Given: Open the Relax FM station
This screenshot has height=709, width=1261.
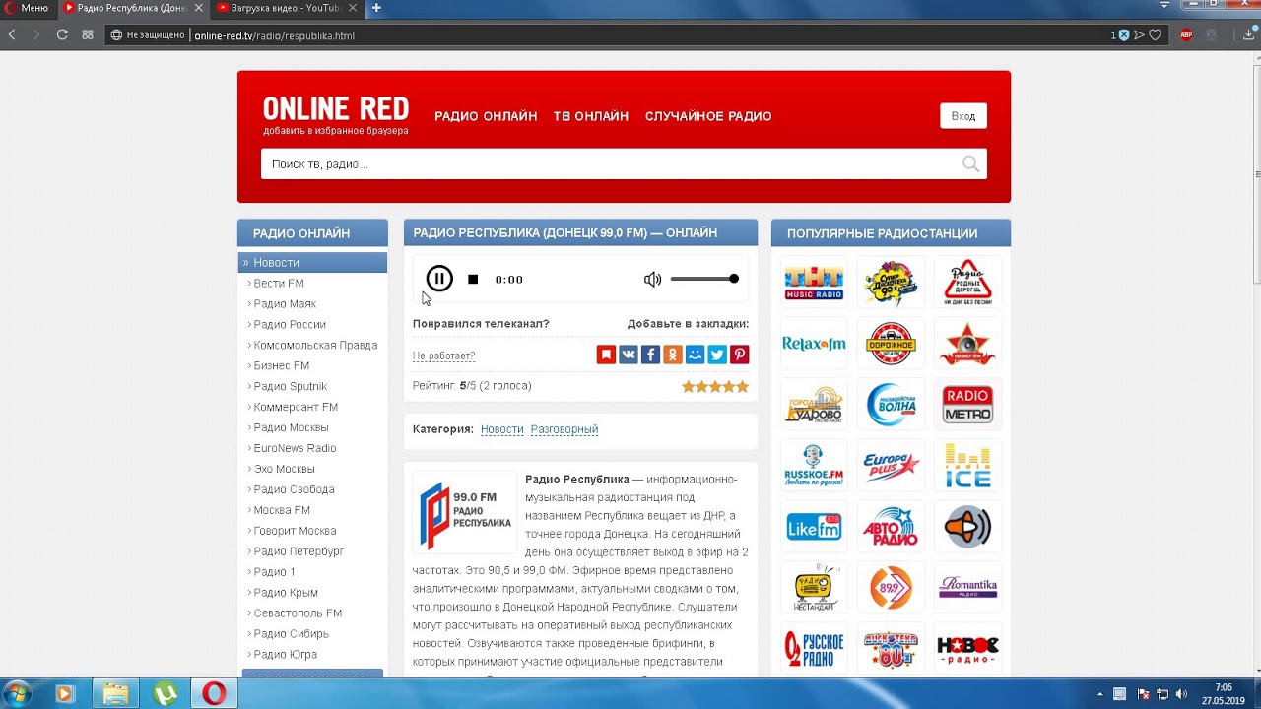Looking at the screenshot, I should (814, 344).
